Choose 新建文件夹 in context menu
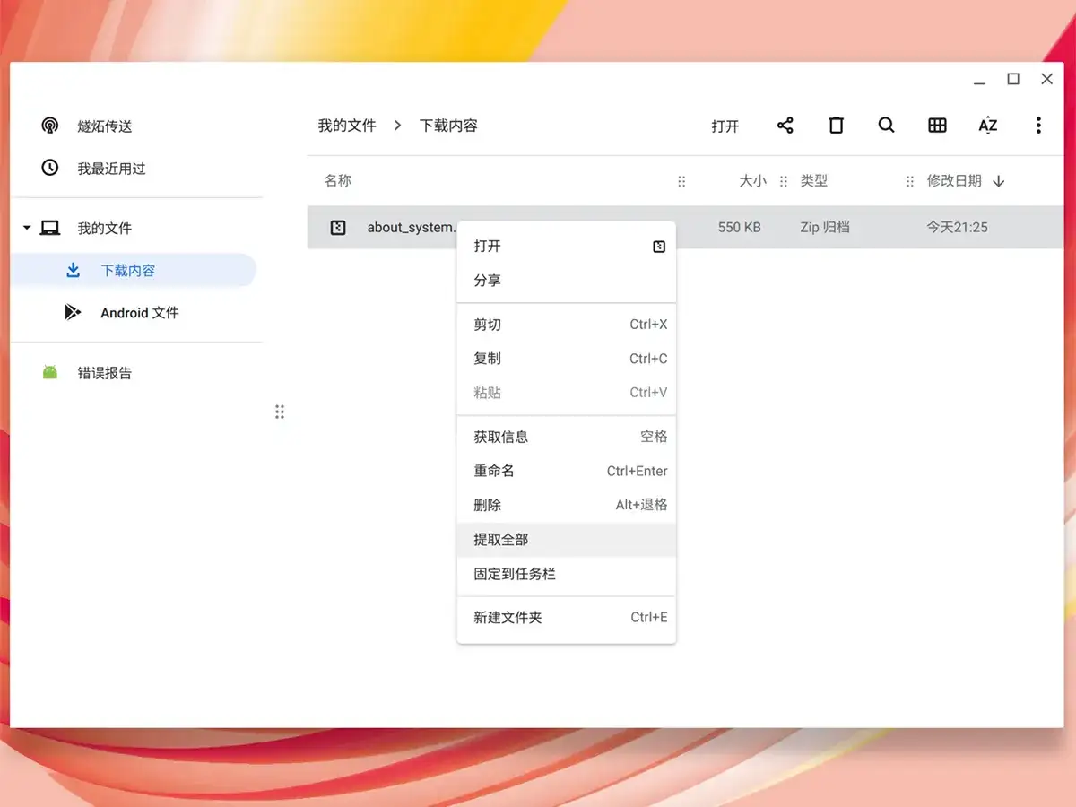1076x807 pixels. 566,618
